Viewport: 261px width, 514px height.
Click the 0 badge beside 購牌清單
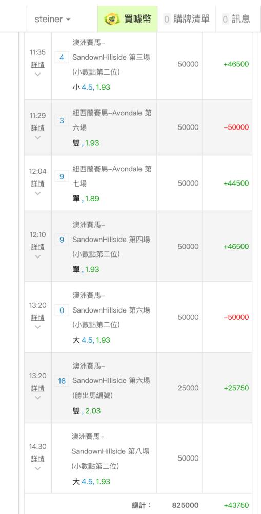(167, 20)
